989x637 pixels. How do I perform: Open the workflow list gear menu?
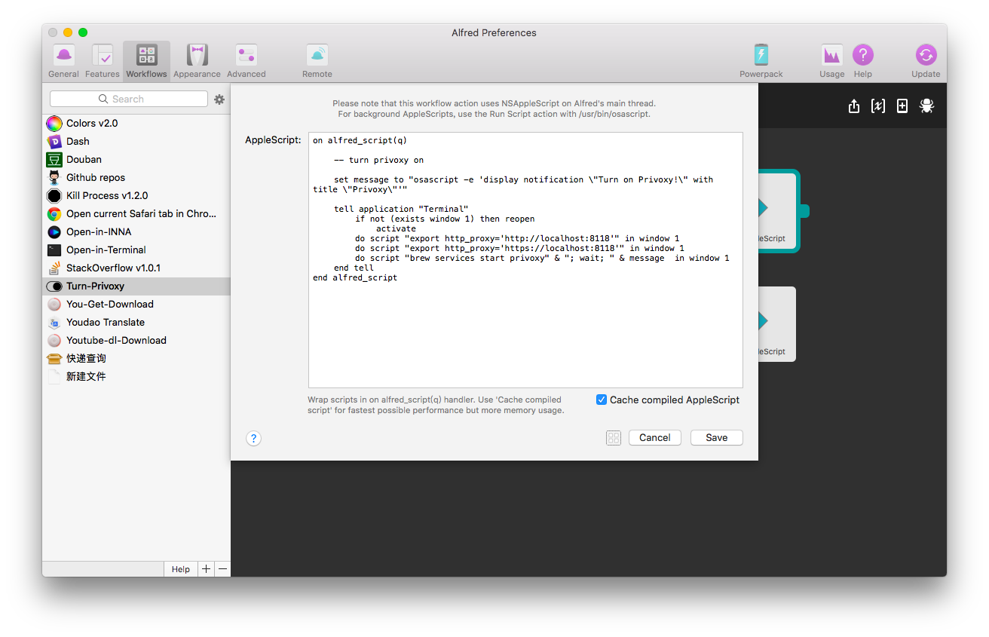219,100
